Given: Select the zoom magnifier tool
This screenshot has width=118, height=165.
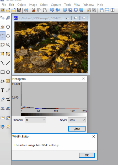Looking at the screenshot, I should (x=8, y=18).
